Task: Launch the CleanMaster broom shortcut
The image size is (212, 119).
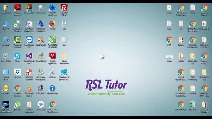Action: [x=41, y=56]
